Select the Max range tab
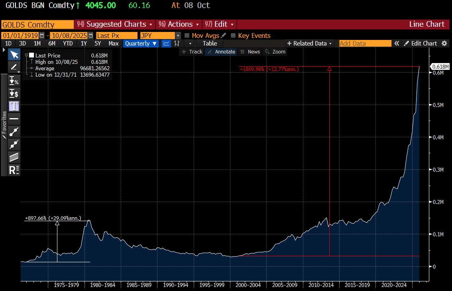 tap(114, 43)
